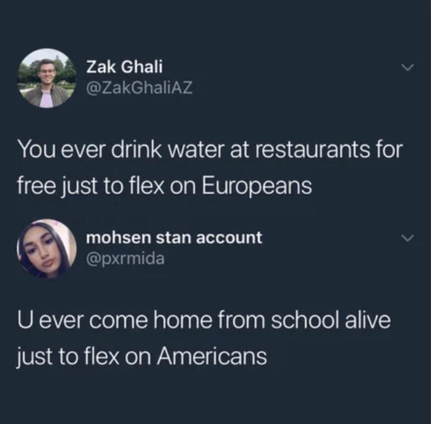
Task: Select the word 'Americans' in the reply
Action: coord(212,356)
